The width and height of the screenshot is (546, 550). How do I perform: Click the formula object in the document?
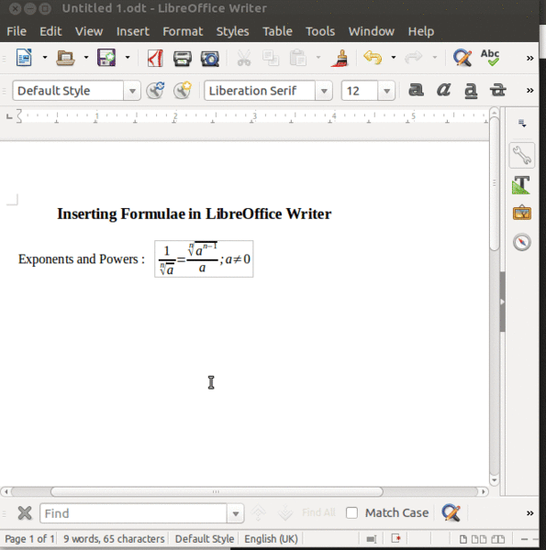click(204, 258)
